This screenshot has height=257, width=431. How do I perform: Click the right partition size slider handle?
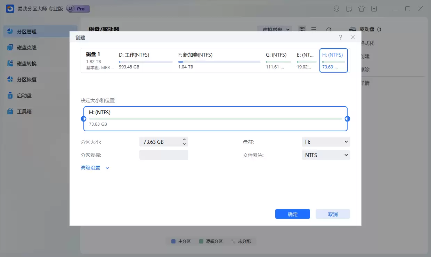click(x=347, y=118)
